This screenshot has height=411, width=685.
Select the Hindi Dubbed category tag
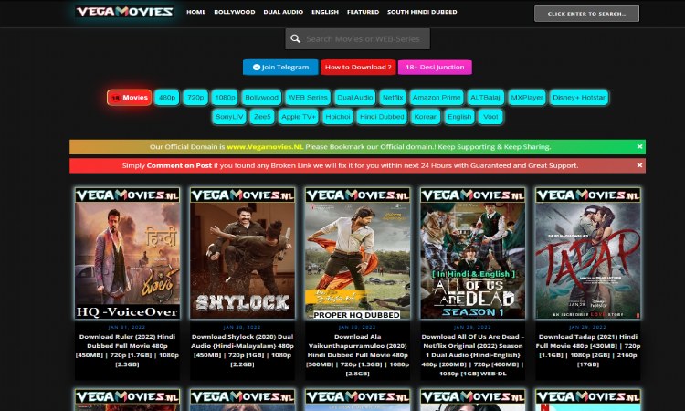tap(382, 117)
